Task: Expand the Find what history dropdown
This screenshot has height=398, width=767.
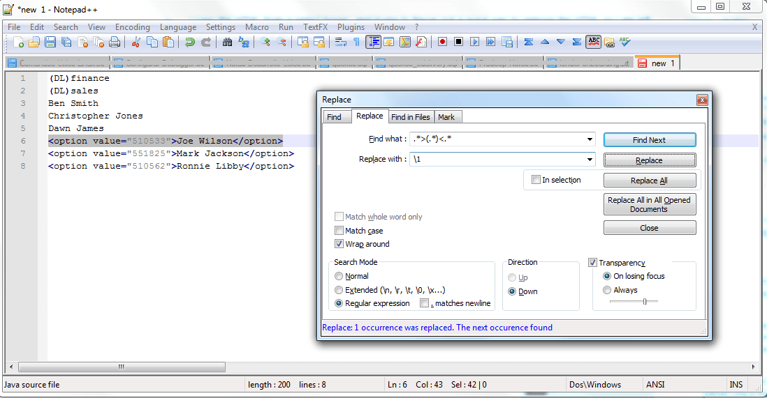Action: click(x=590, y=140)
